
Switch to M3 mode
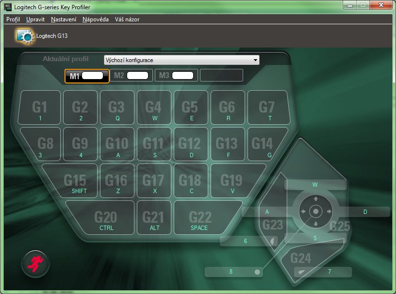(176, 75)
